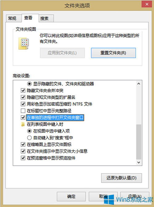
Task: Switch to the 搜索 tab
Action: pos(44,18)
